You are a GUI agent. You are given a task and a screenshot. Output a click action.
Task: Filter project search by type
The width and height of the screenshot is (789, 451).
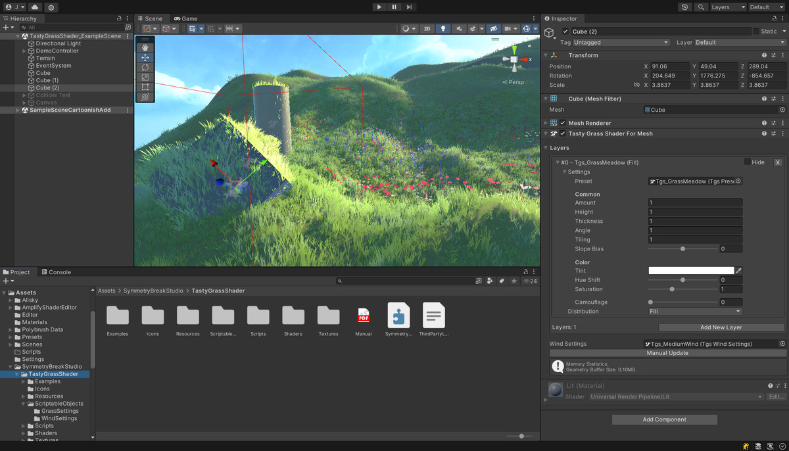490,281
